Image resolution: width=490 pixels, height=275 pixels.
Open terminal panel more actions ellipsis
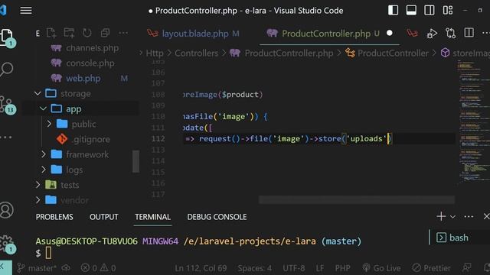[469, 217]
